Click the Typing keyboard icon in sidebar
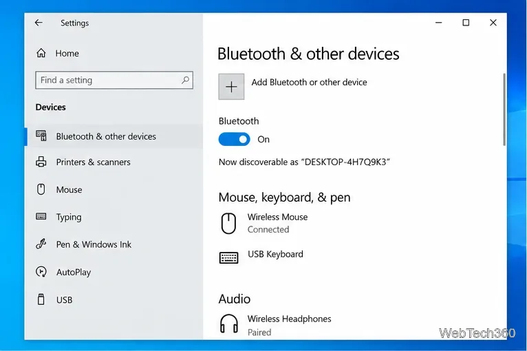Screen dimensions: 527x351 [41, 216]
